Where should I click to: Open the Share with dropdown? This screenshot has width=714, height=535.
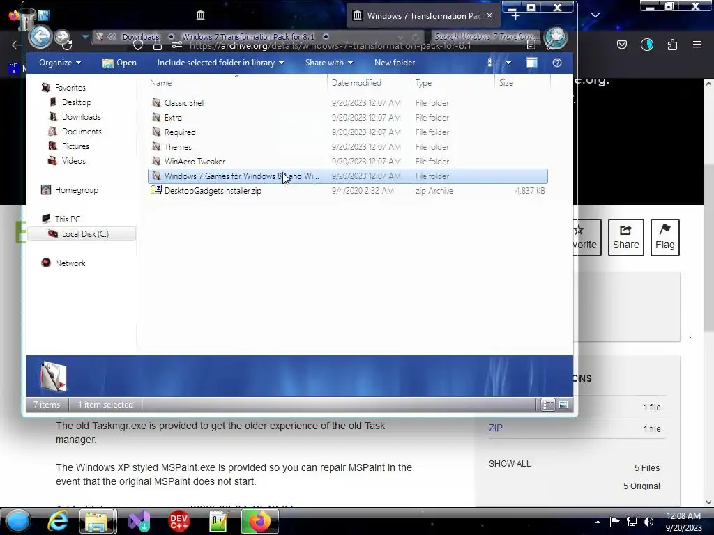pyautogui.click(x=329, y=63)
